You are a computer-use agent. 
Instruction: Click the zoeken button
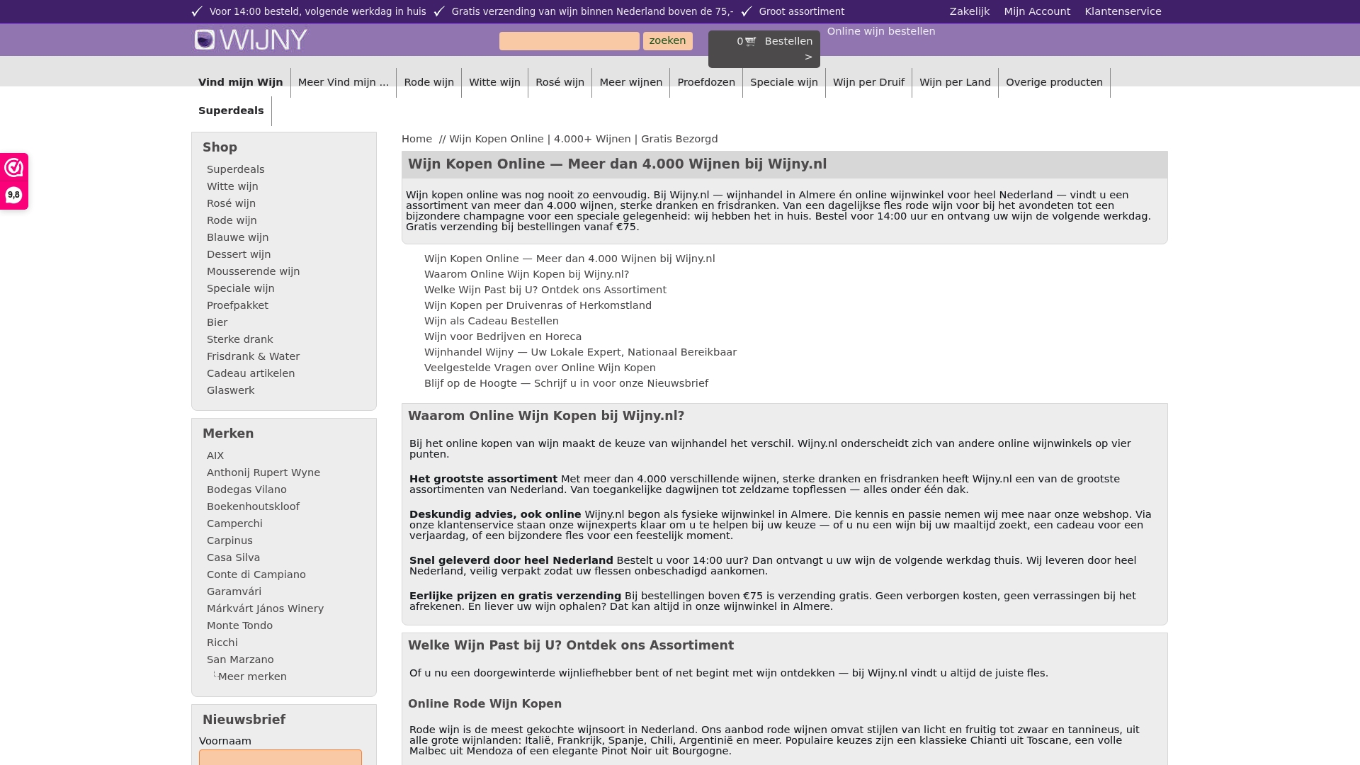(x=668, y=41)
